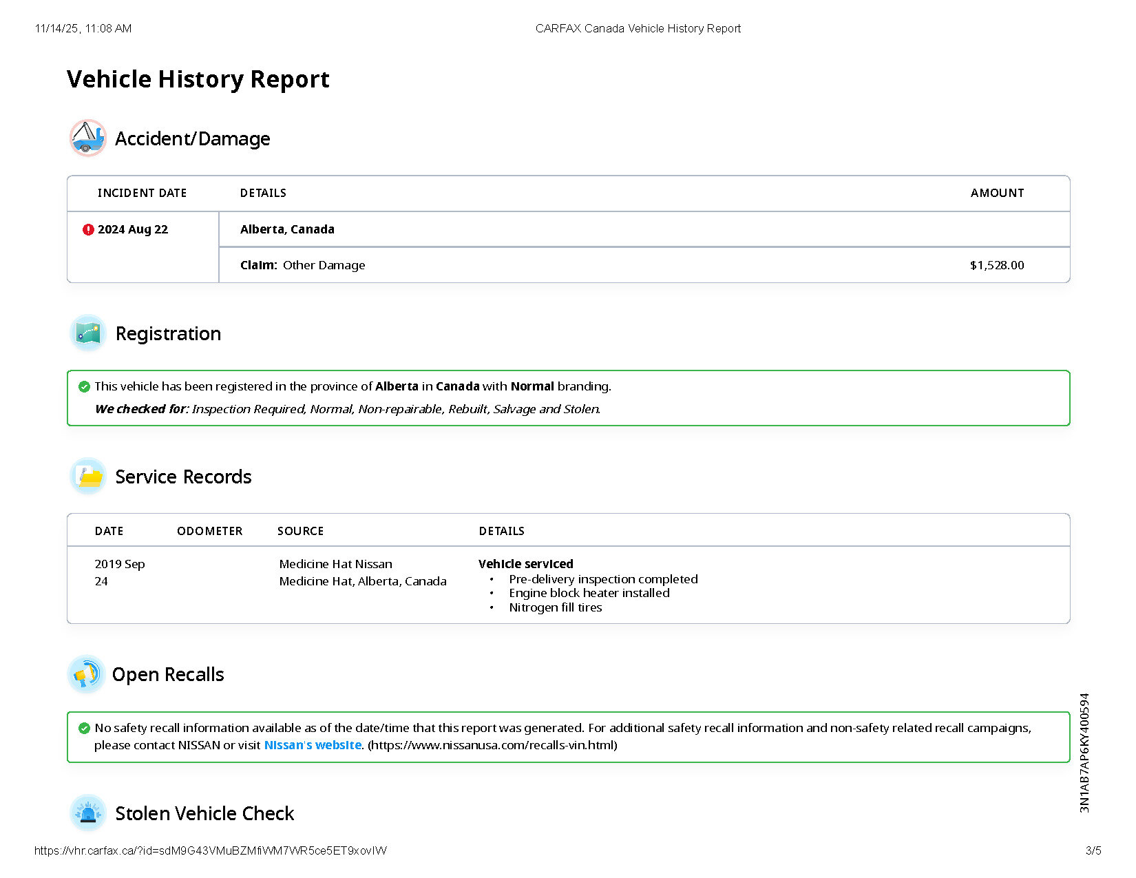Click the SOURCE column header in Service Records
Viewport: 1136px width, 878px height.
[x=300, y=531]
